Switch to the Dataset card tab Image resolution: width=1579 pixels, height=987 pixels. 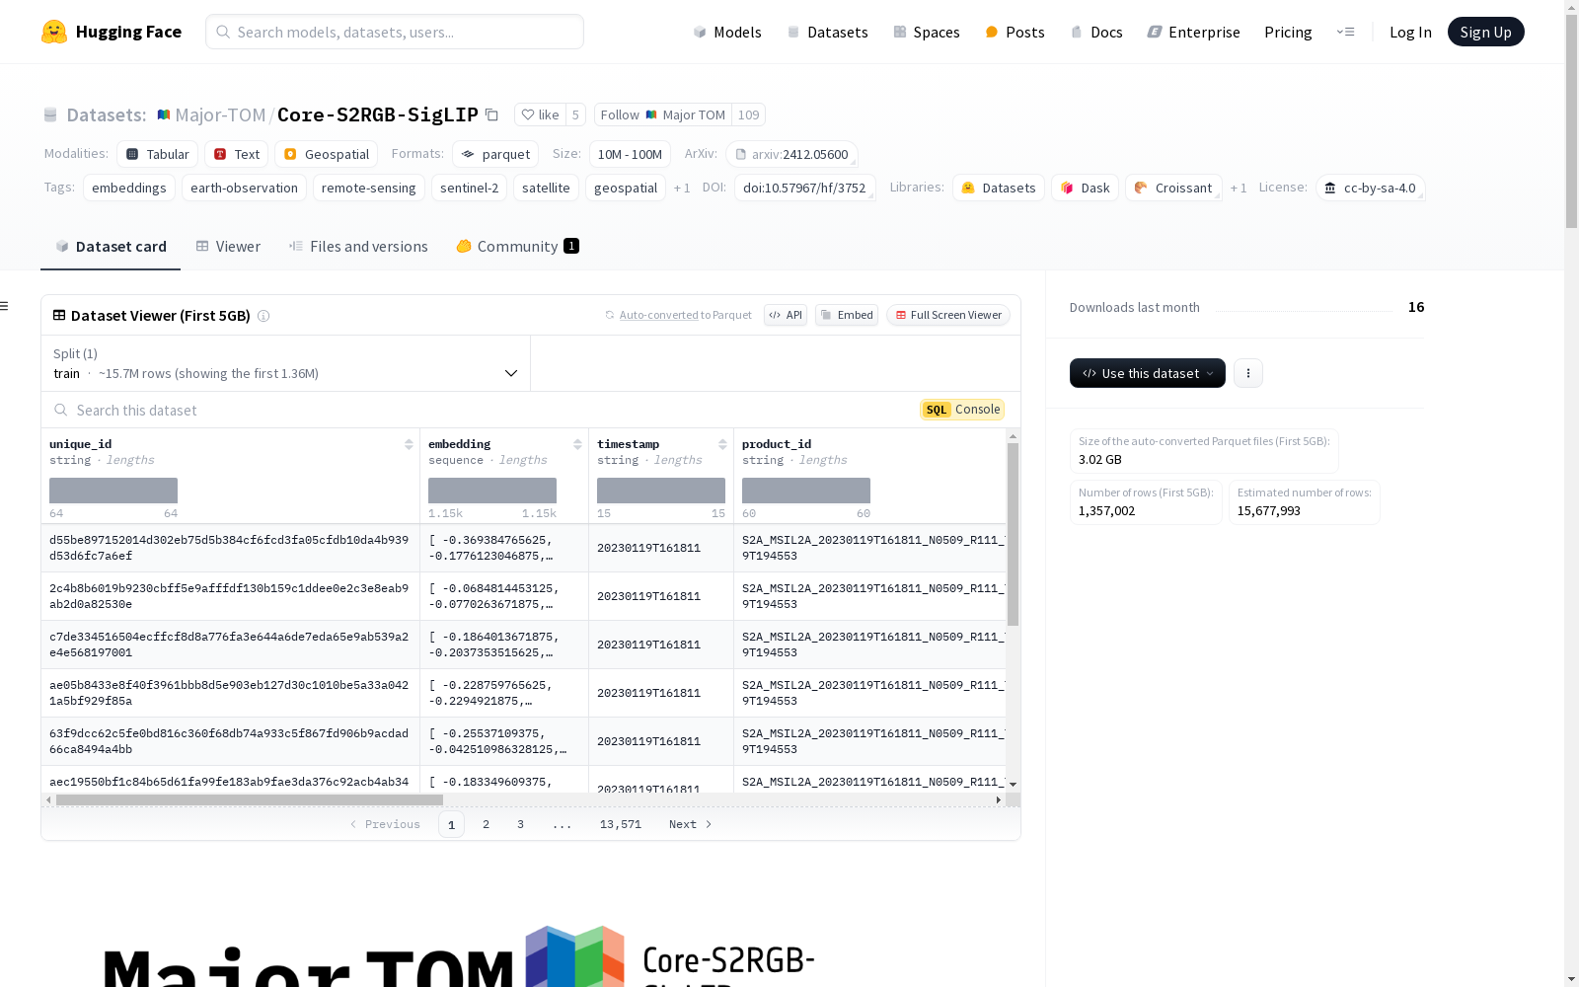point(111,247)
